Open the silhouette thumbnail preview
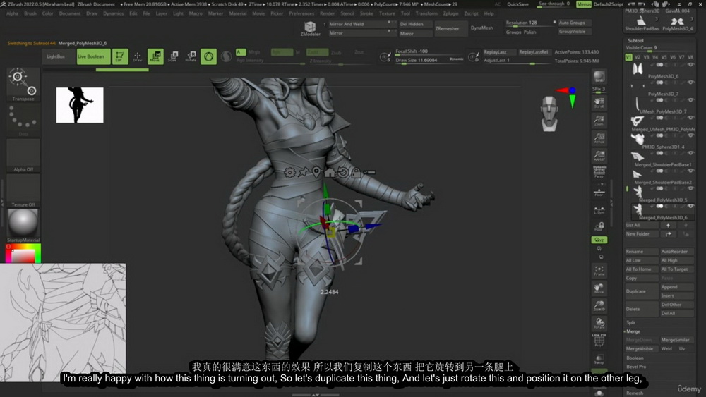The image size is (706, 397). (x=80, y=105)
